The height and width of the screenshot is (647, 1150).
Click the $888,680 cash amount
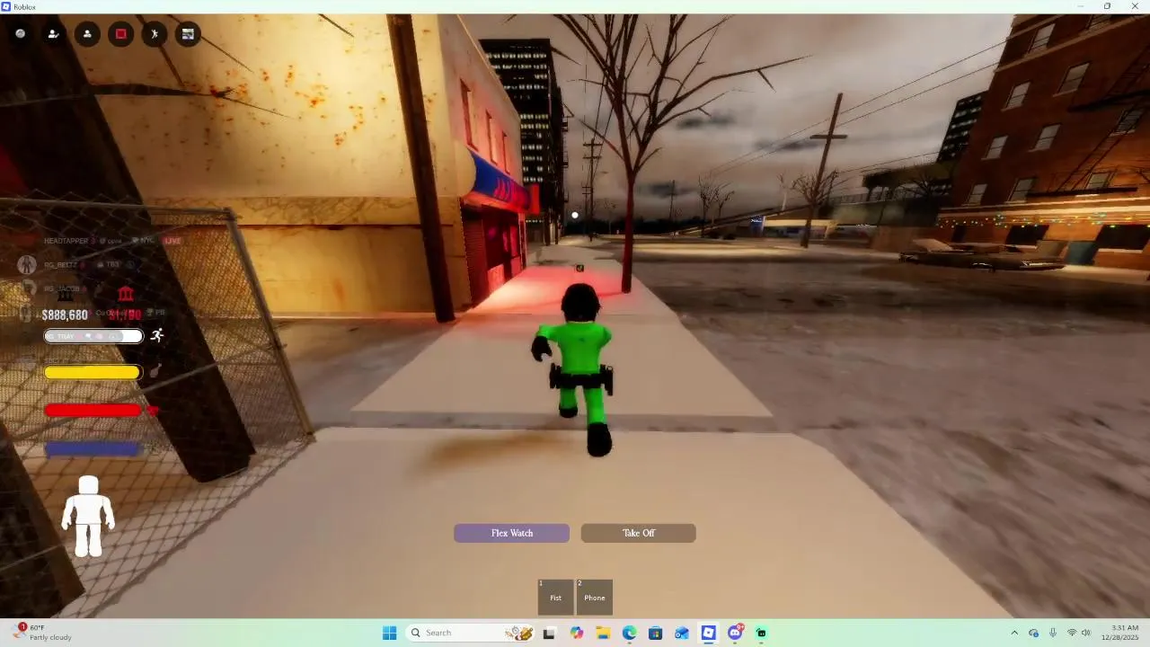click(65, 315)
